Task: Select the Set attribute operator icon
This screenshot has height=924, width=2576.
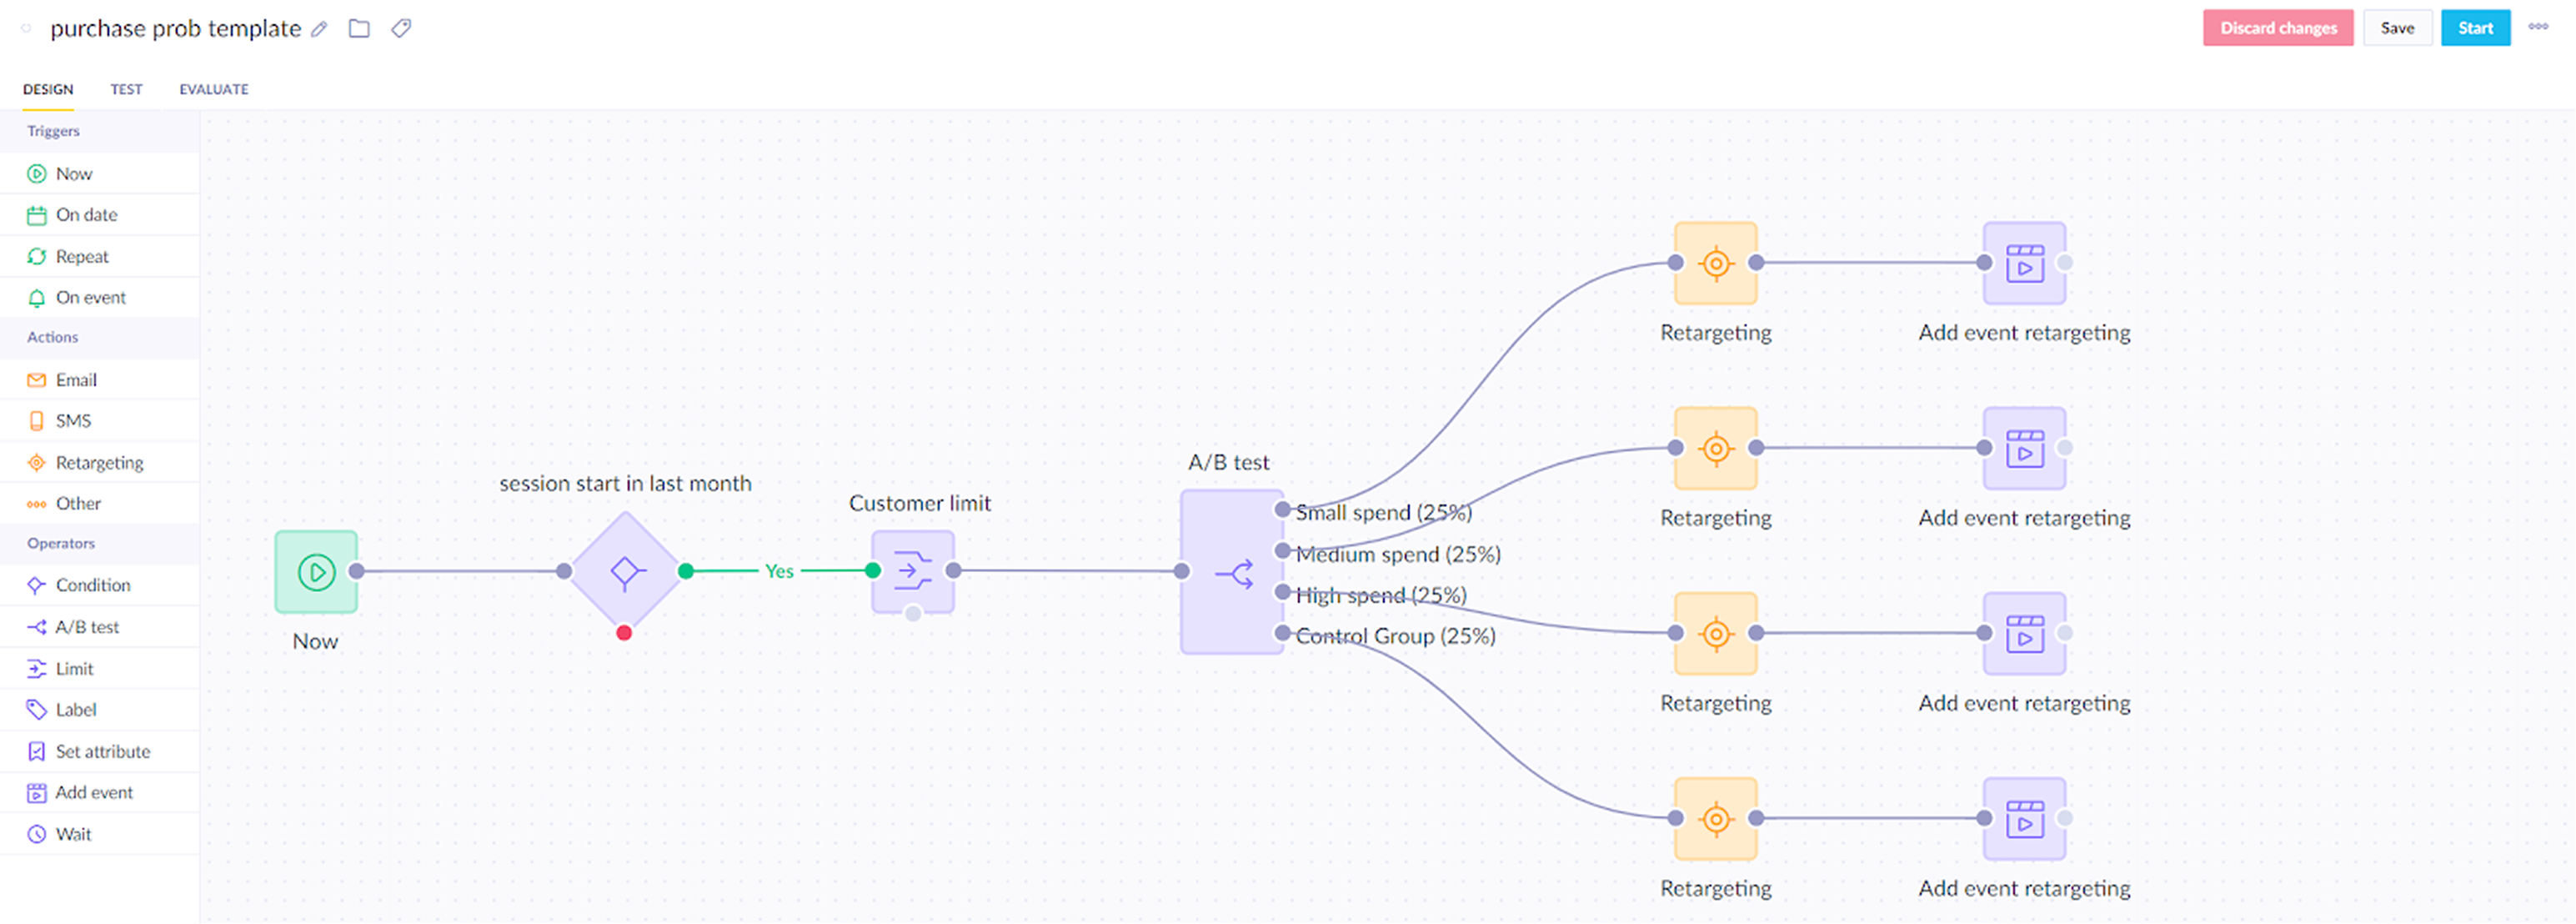Action: [37, 750]
